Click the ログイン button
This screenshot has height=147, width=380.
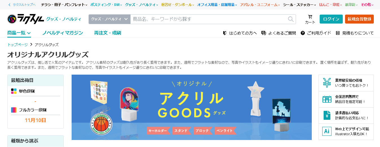(331, 19)
